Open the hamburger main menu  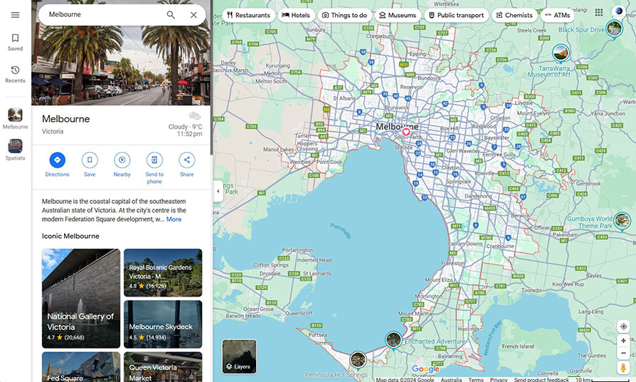15,15
